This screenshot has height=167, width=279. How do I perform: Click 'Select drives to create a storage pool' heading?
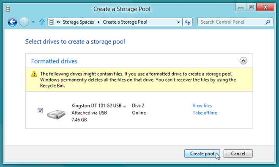(x=75, y=41)
